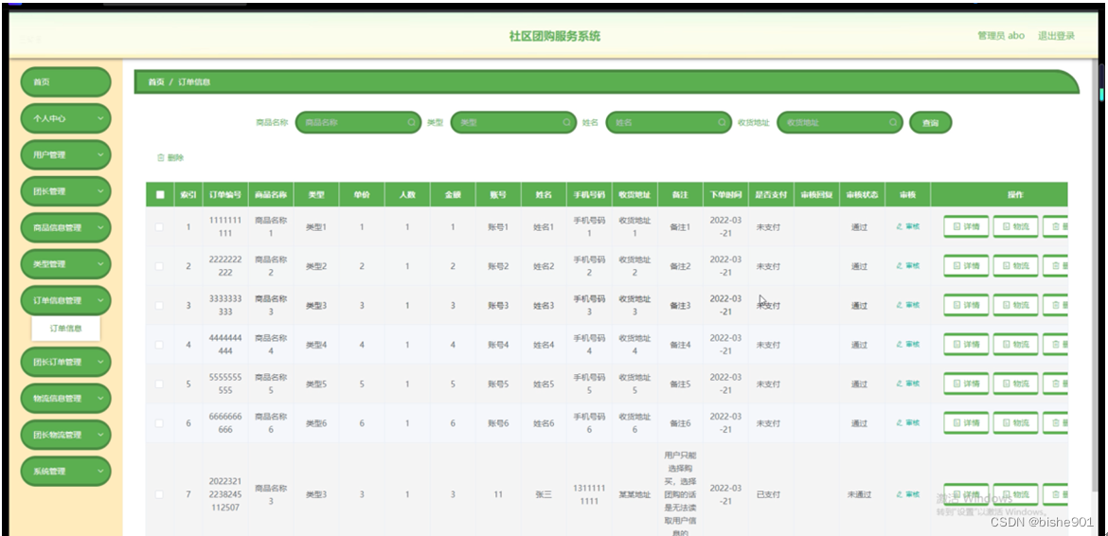Click the search icon in 姓名 field
The image size is (1108, 536).
723,122
